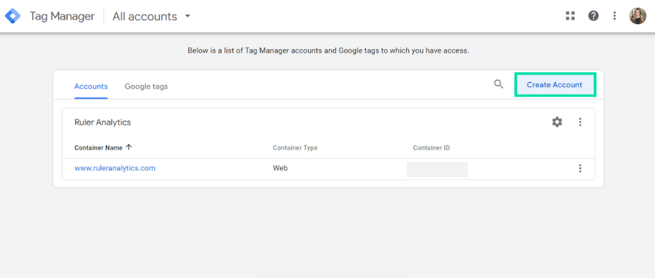The image size is (655, 278).
Task: Switch to the Google tags tab
Action: coord(146,87)
